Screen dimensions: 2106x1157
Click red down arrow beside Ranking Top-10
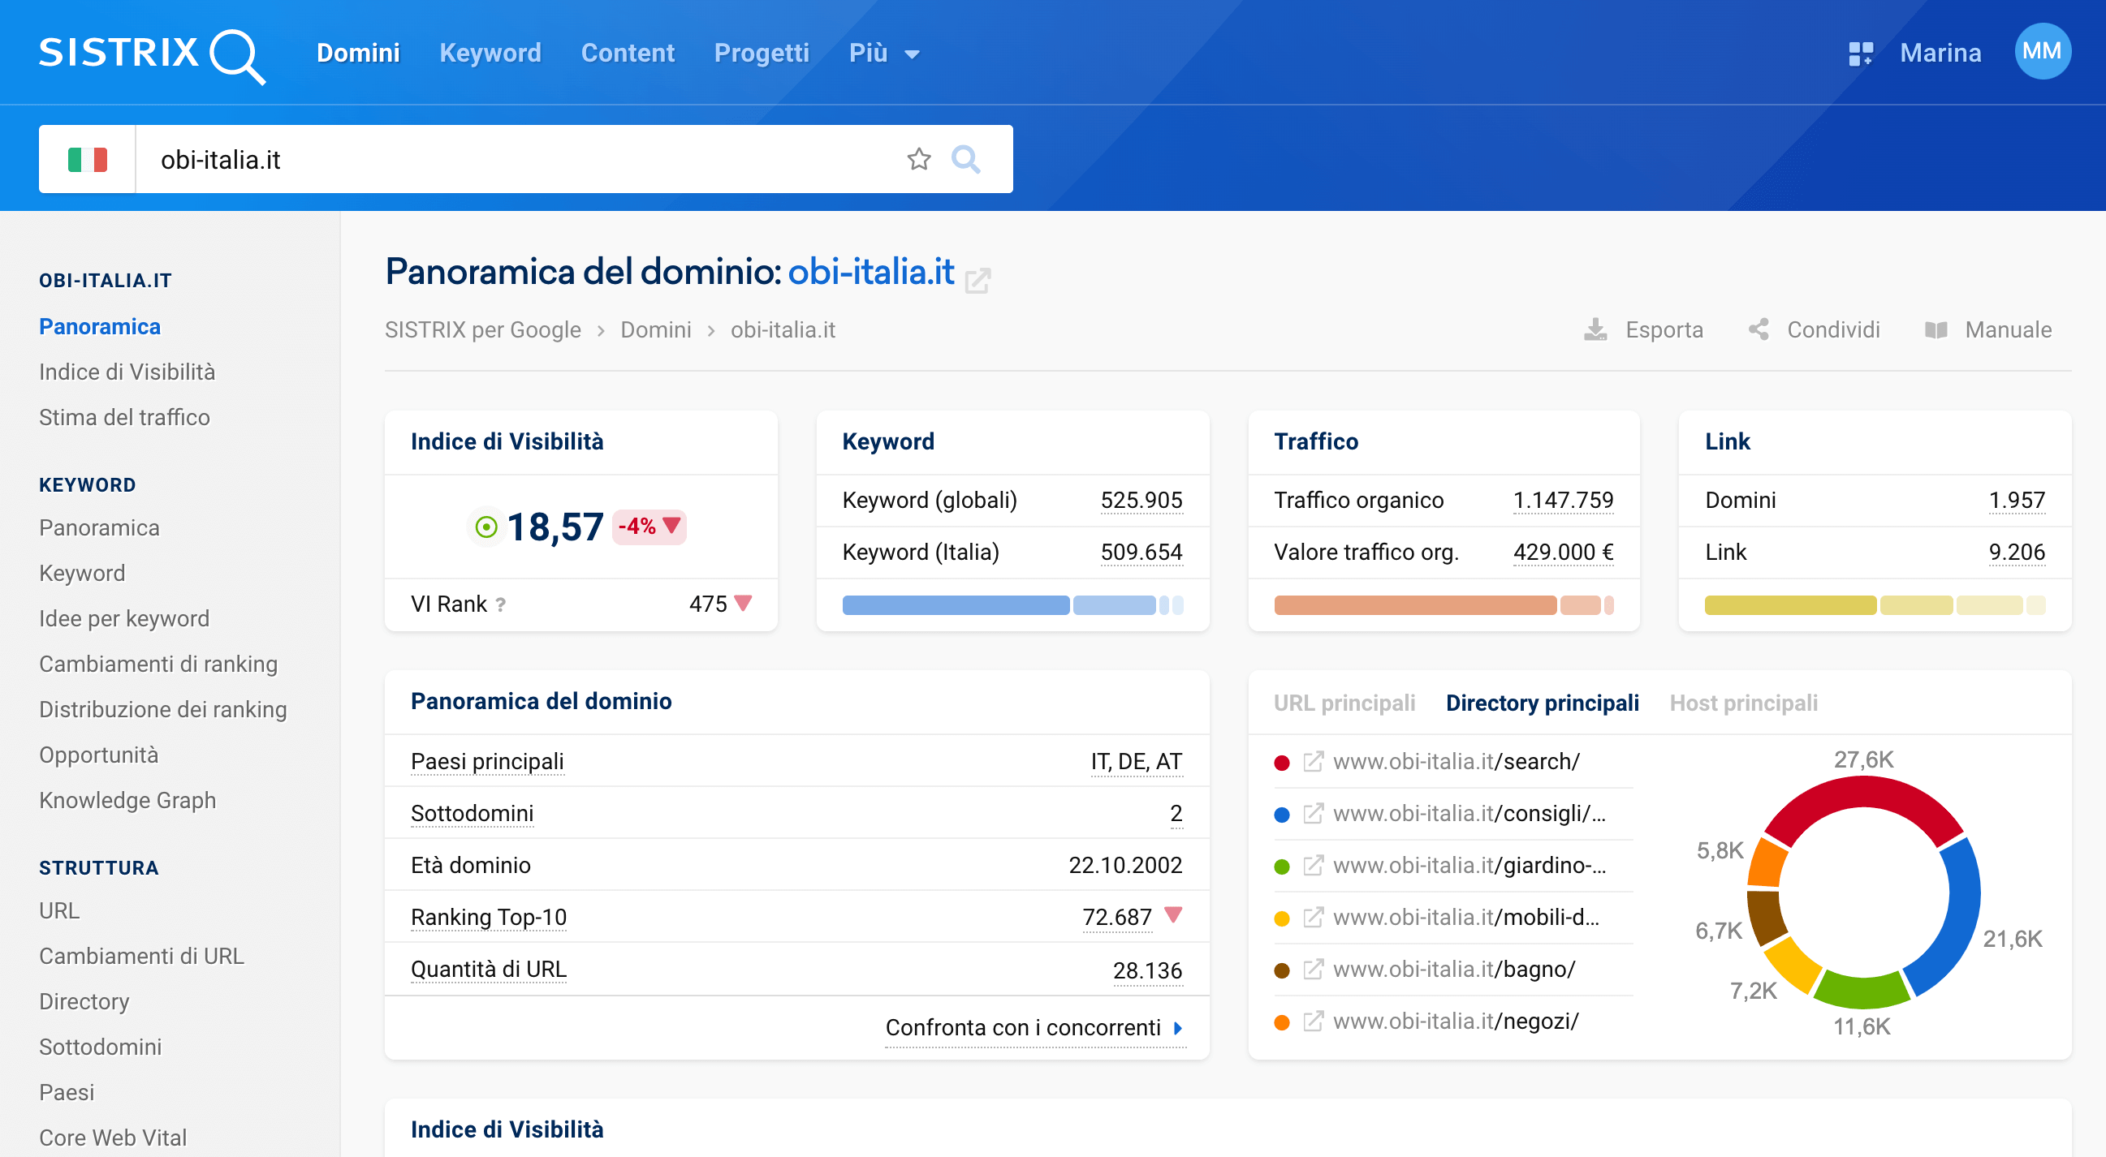tap(1173, 914)
